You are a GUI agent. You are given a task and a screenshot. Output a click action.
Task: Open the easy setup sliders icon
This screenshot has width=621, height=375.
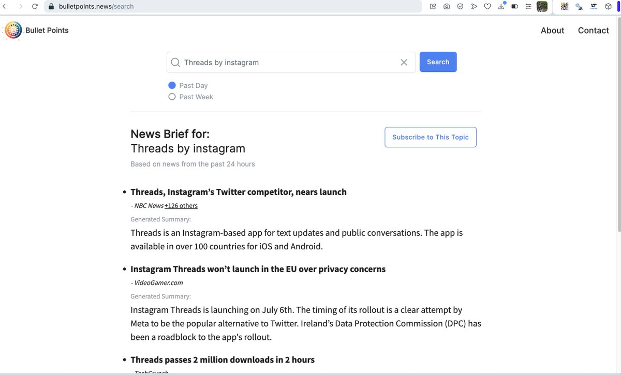click(528, 6)
